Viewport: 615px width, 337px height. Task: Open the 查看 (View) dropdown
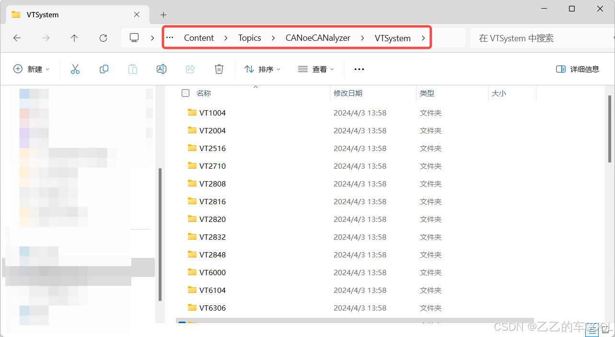click(x=316, y=69)
